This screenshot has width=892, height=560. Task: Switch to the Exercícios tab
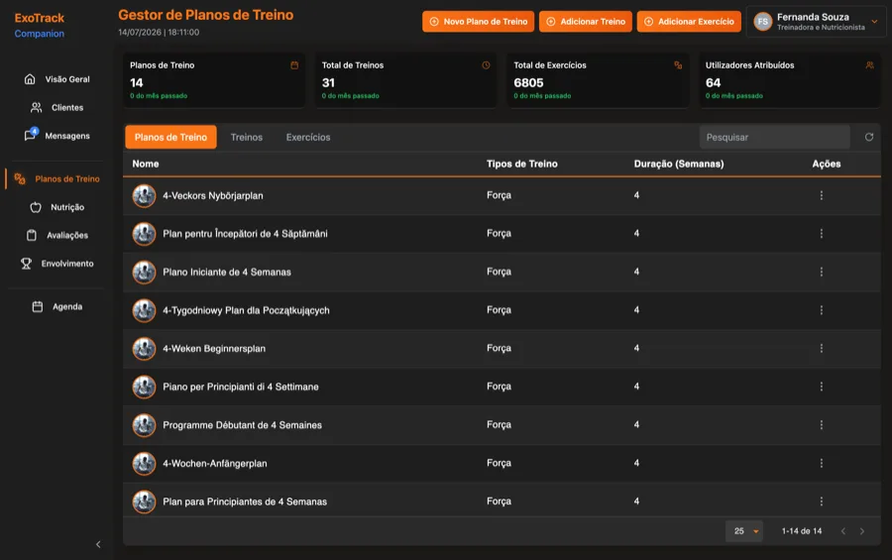pos(308,137)
